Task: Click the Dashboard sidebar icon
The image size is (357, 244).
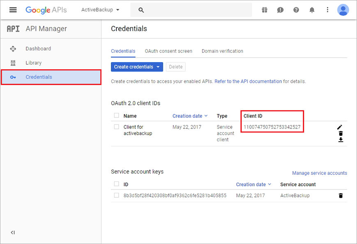Action: pos(13,49)
